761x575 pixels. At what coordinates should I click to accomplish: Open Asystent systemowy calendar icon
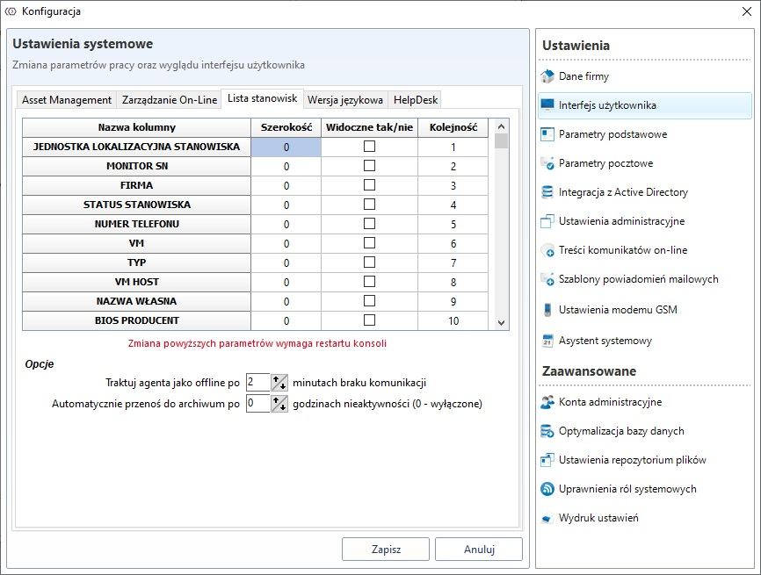pyautogui.click(x=547, y=341)
